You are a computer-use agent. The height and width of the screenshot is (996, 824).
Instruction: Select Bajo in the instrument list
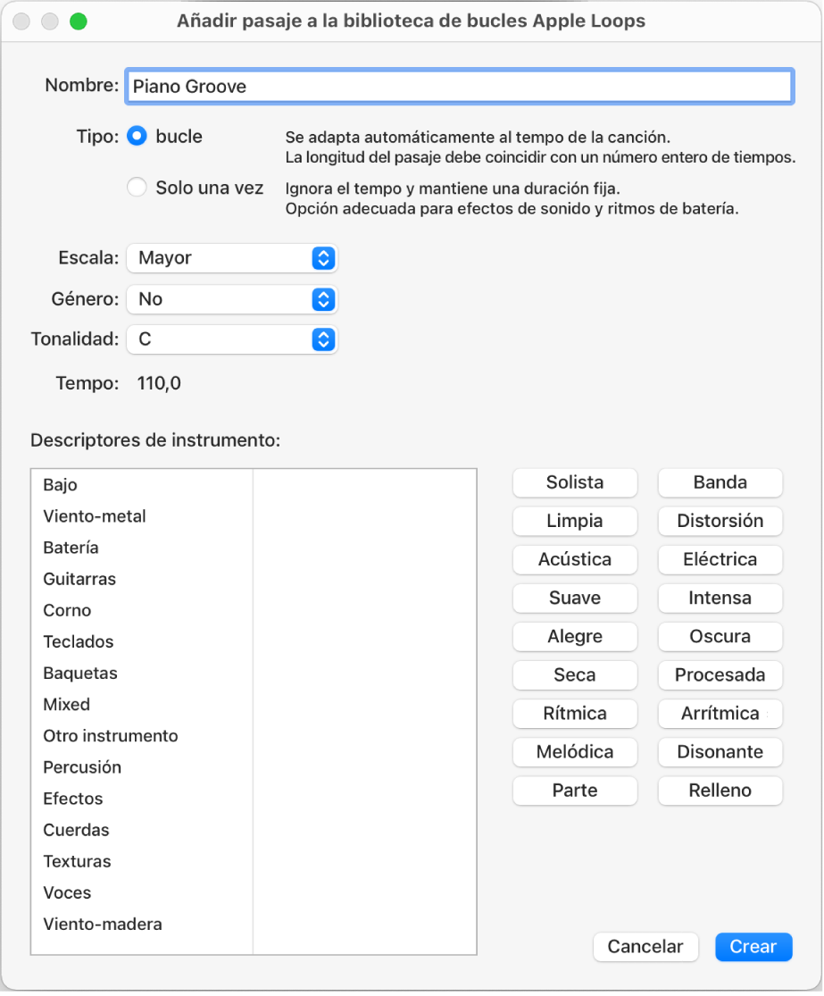61,485
